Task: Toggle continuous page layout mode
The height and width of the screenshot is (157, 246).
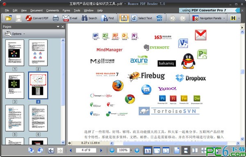Action: pyautogui.click(x=186, y=150)
